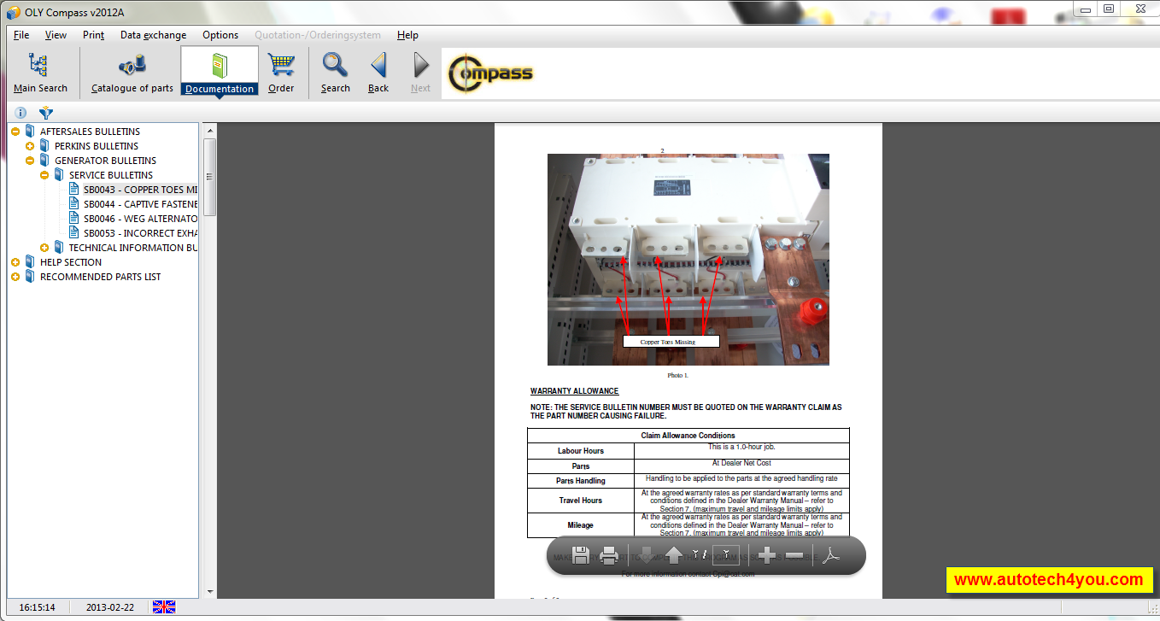Print the bulletin using the printer icon
The height and width of the screenshot is (621, 1160).
[608, 554]
